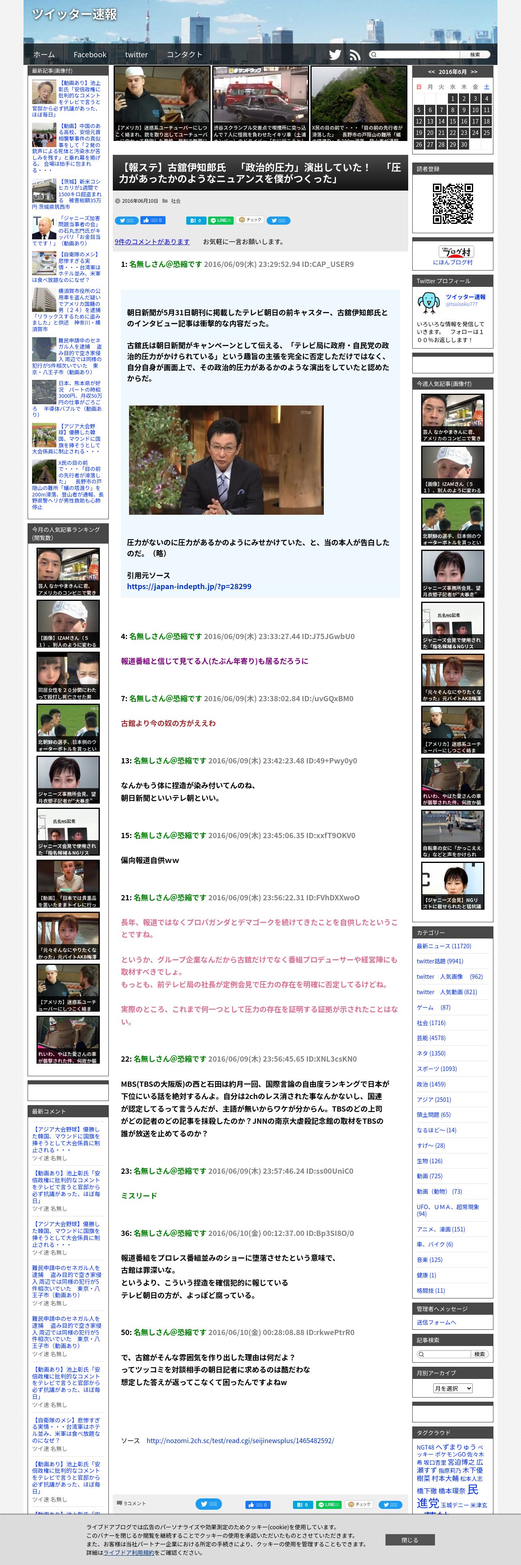Viewport: 521px width, 1565px height.
Task: Click the bottom tweet button next to 9コメント
Action: point(208,1504)
